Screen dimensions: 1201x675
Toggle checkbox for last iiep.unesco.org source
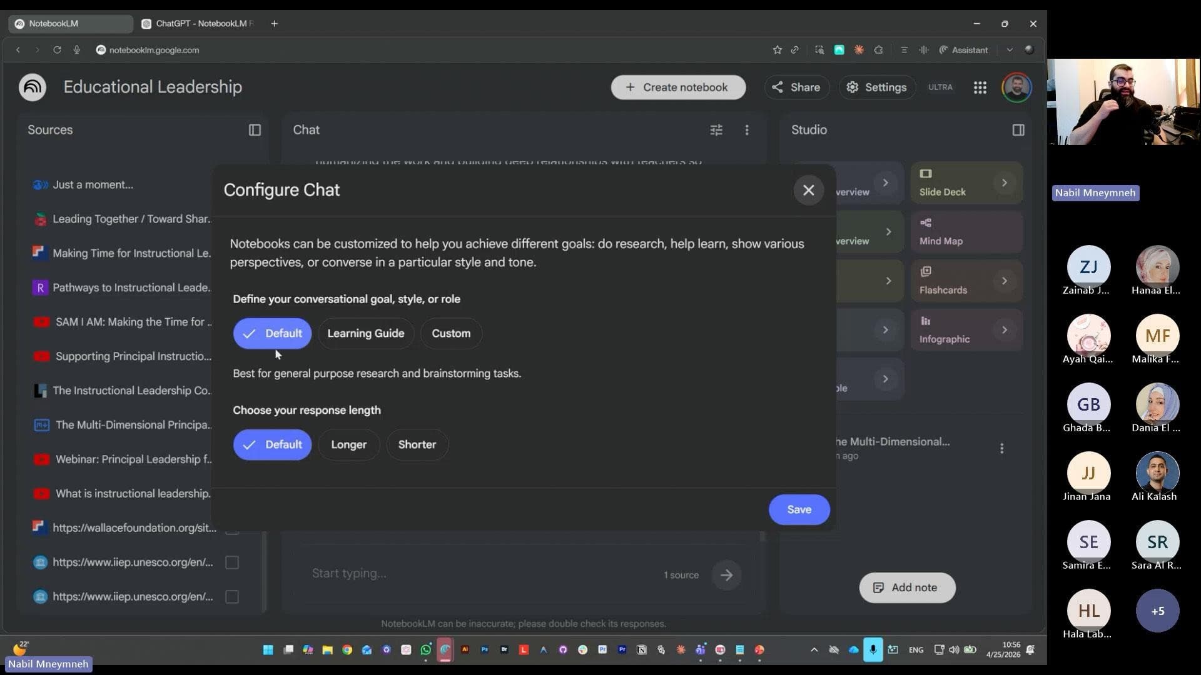232,597
